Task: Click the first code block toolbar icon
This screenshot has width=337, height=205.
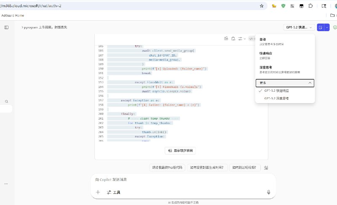Action: [x=226, y=38]
